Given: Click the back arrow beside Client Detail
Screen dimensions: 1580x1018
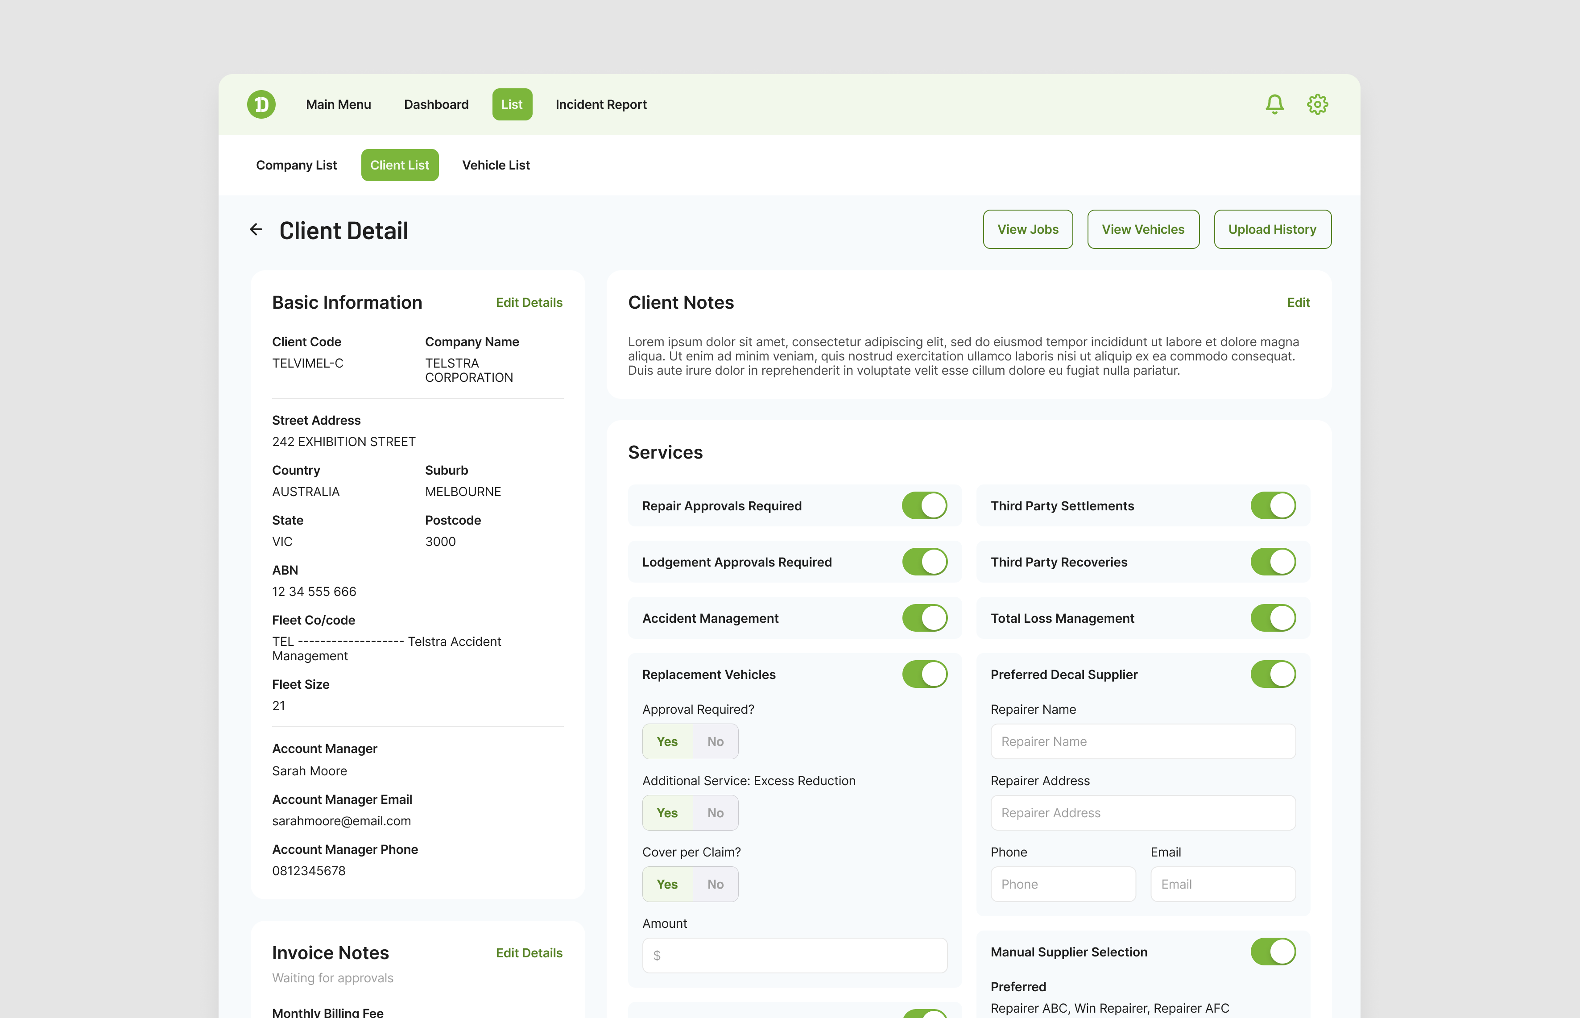Looking at the screenshot, I should tap(256, 229).
